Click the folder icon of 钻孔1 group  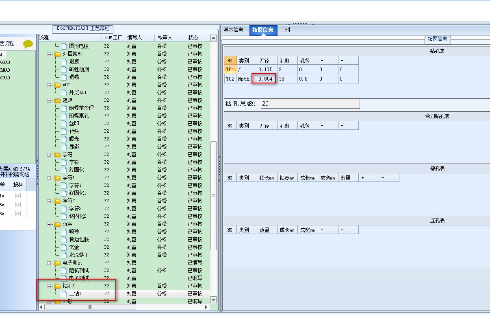57,286
